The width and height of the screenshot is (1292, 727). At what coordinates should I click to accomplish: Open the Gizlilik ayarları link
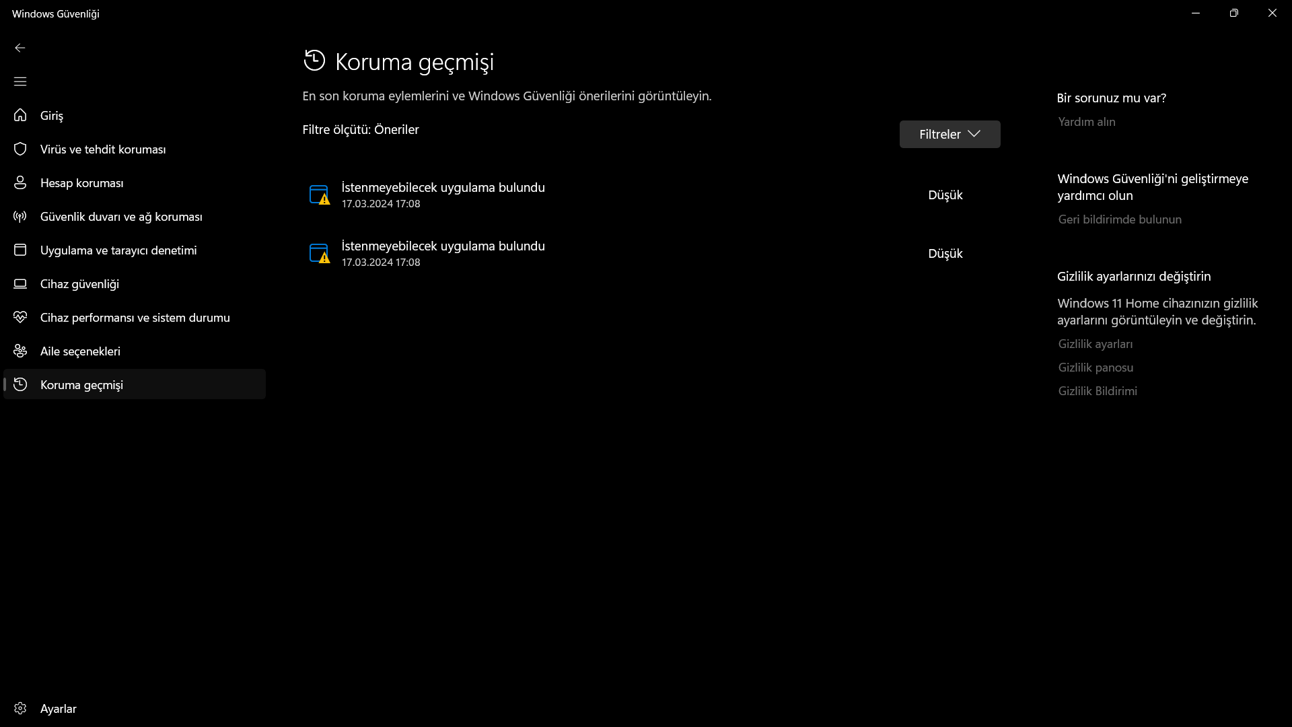(1095, 344)
